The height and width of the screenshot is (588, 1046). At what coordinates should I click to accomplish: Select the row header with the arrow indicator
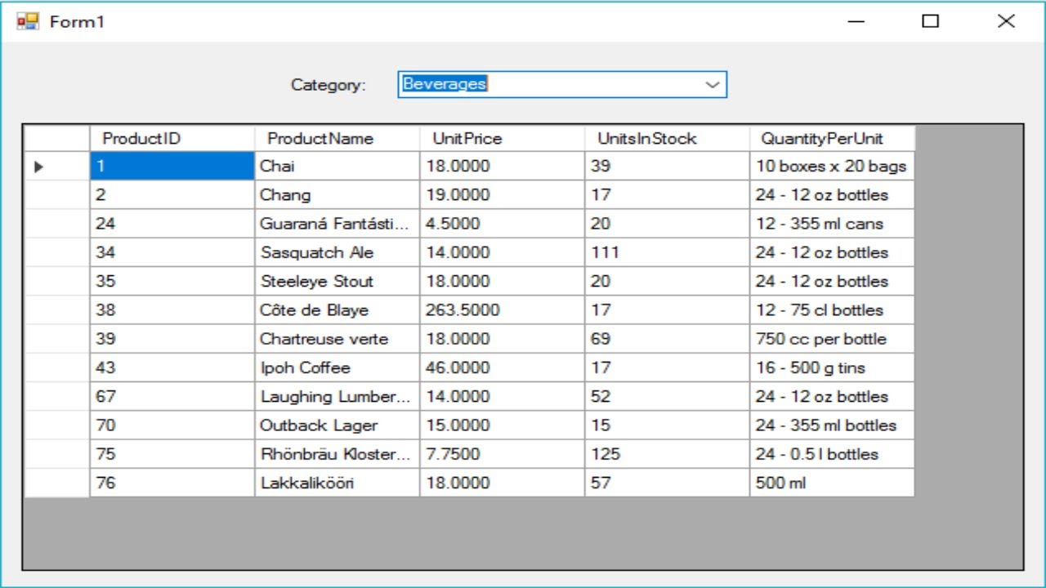click(x=56, y=166)
